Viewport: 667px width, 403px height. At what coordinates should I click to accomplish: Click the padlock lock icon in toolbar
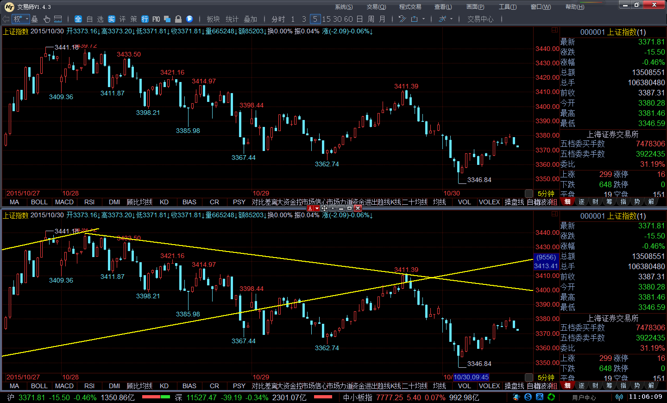pyautogui.click(x=178, y=19)
